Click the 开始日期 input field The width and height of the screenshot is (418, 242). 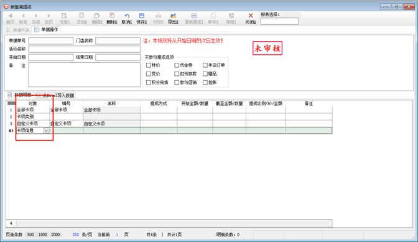tap(51, 58)
